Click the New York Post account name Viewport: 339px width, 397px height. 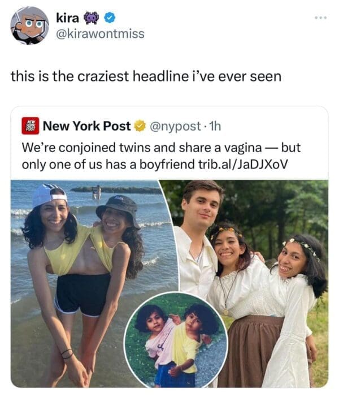[86, 126]
